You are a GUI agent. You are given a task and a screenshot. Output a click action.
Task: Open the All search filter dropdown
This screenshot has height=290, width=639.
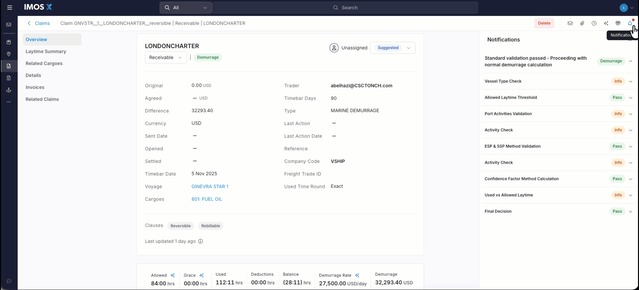click(186, 8)
